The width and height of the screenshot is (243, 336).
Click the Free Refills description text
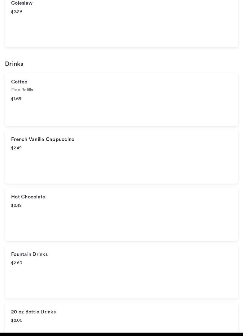pos(22,90)
